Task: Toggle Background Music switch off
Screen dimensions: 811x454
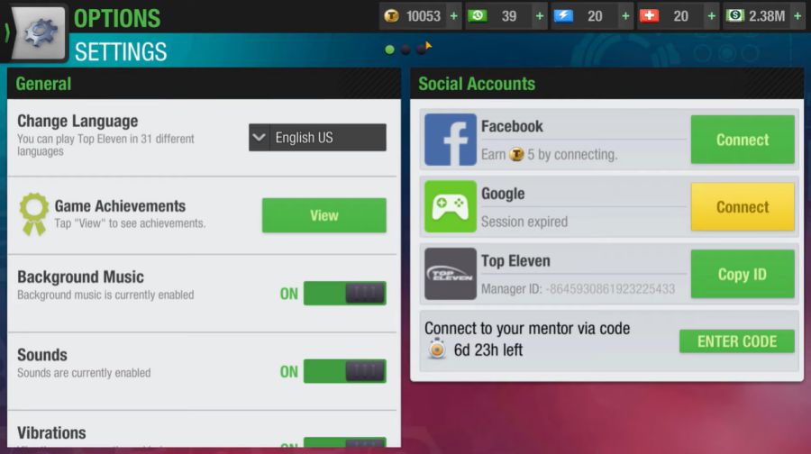Action: pos(344,293)
